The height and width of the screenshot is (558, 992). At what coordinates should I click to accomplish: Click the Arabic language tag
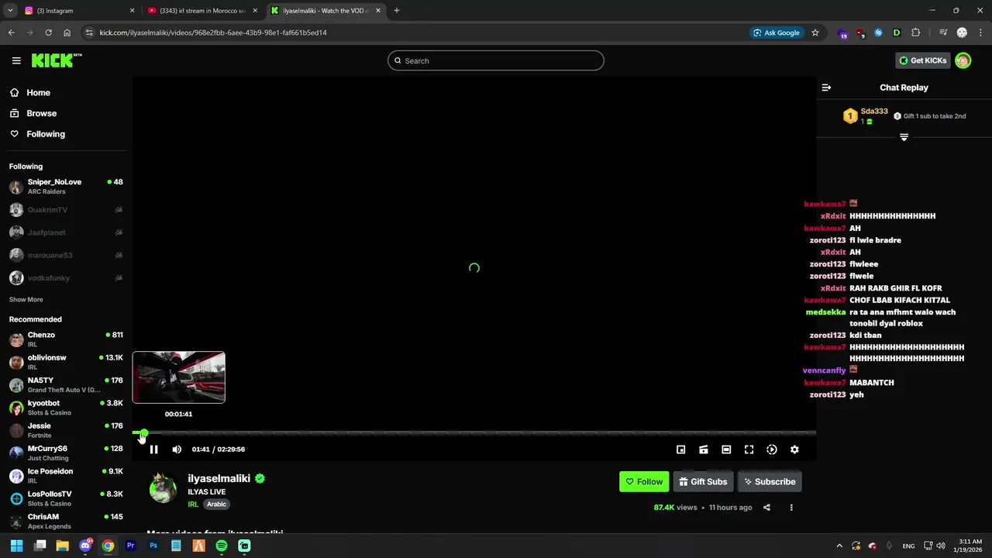click(216, 505)
